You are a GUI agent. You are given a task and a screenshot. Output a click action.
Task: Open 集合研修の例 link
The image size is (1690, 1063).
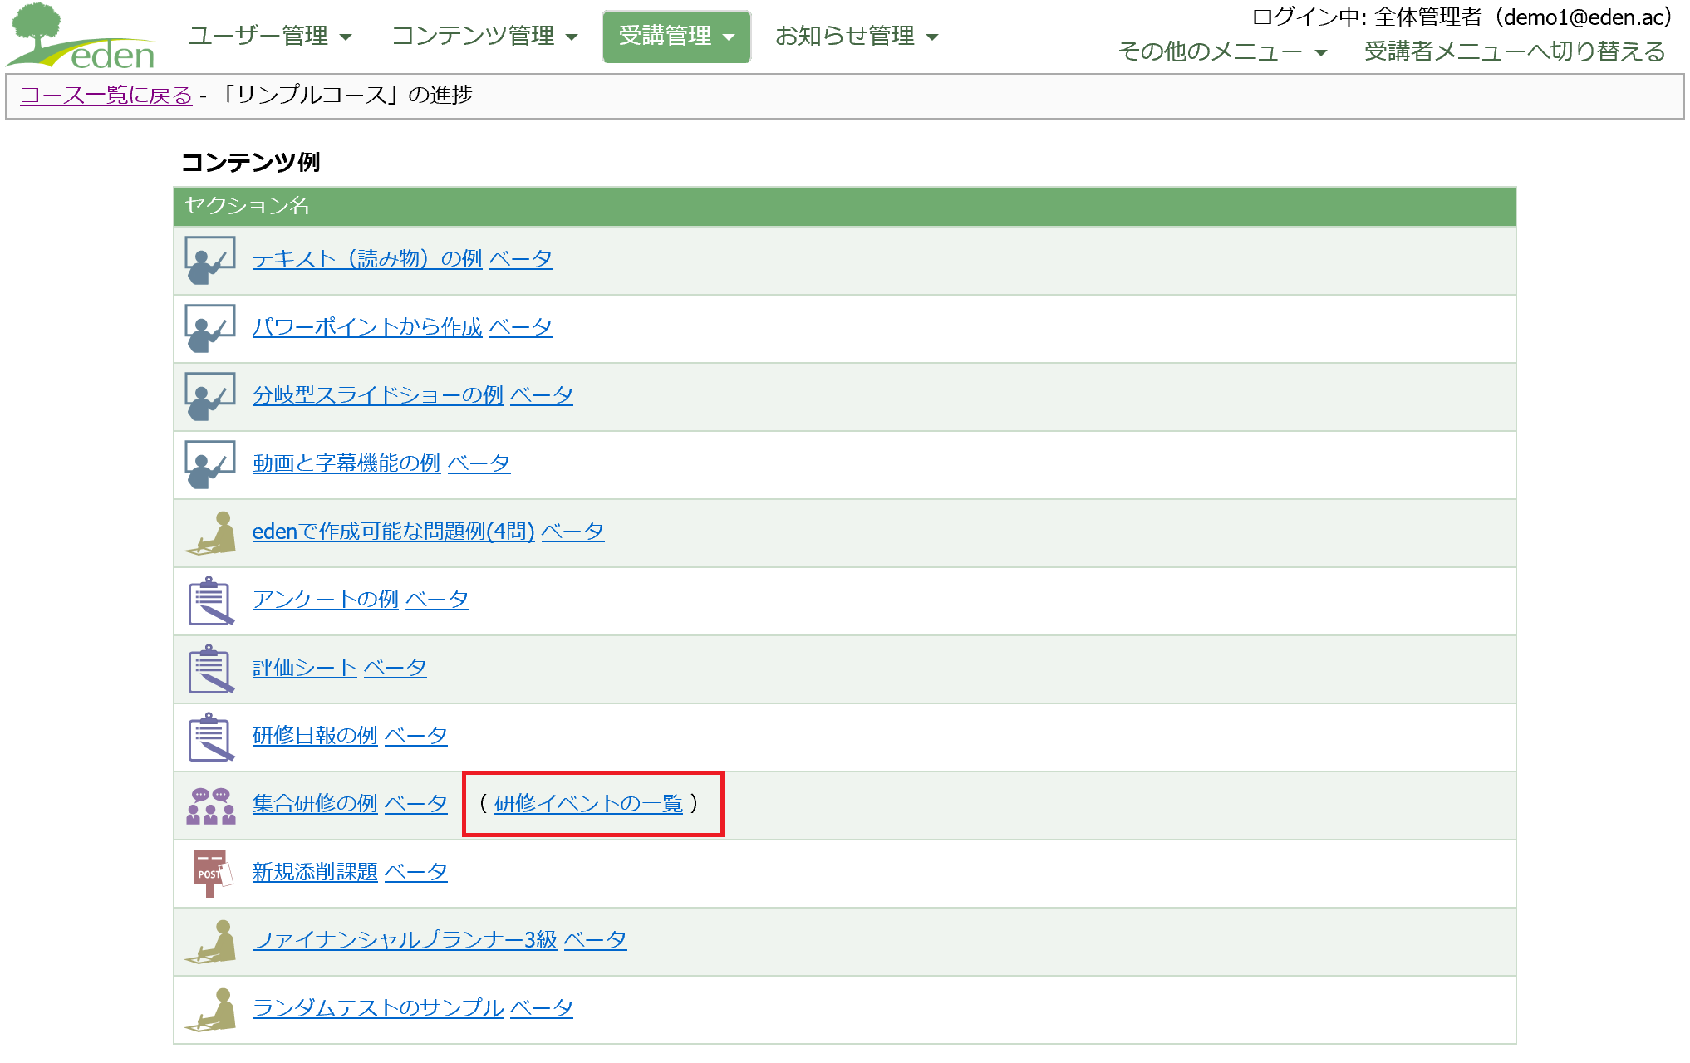pyautogui.click(x=315, y=803)
